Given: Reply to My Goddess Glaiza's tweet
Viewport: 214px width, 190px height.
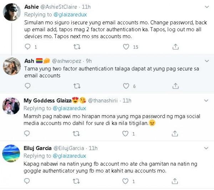Looking at the screenshot, I should click(x=28, y=133).
